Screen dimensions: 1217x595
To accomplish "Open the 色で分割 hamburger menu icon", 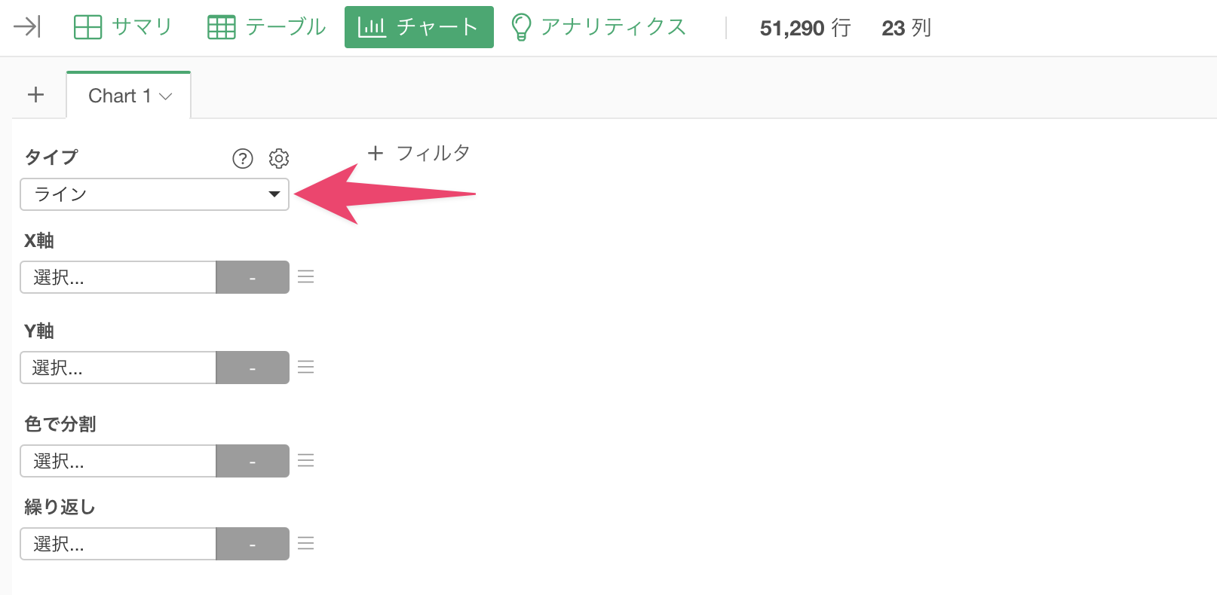I will pyautogui.click(x=305, y=460).
